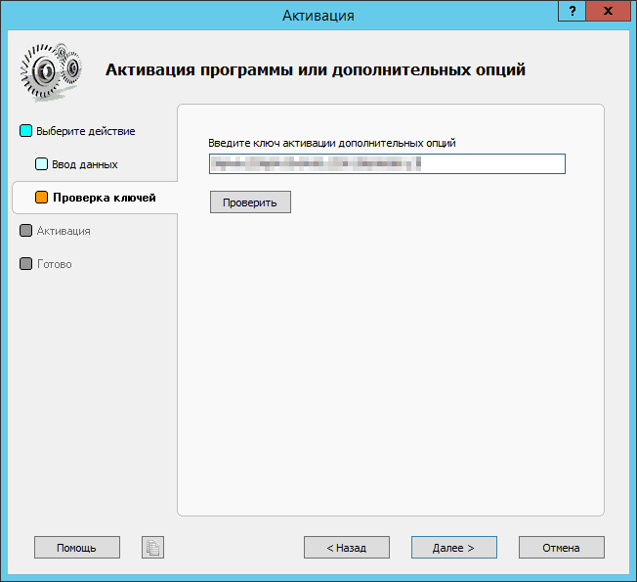The height and width of the screenshot is (582, 637).
Task: Click the heading Активация программы или дополнительных опций
Action: tap(316, 70)
